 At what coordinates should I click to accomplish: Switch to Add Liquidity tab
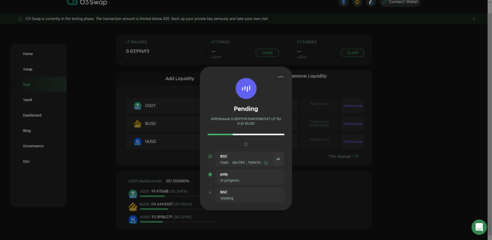(x=180, y=79)
